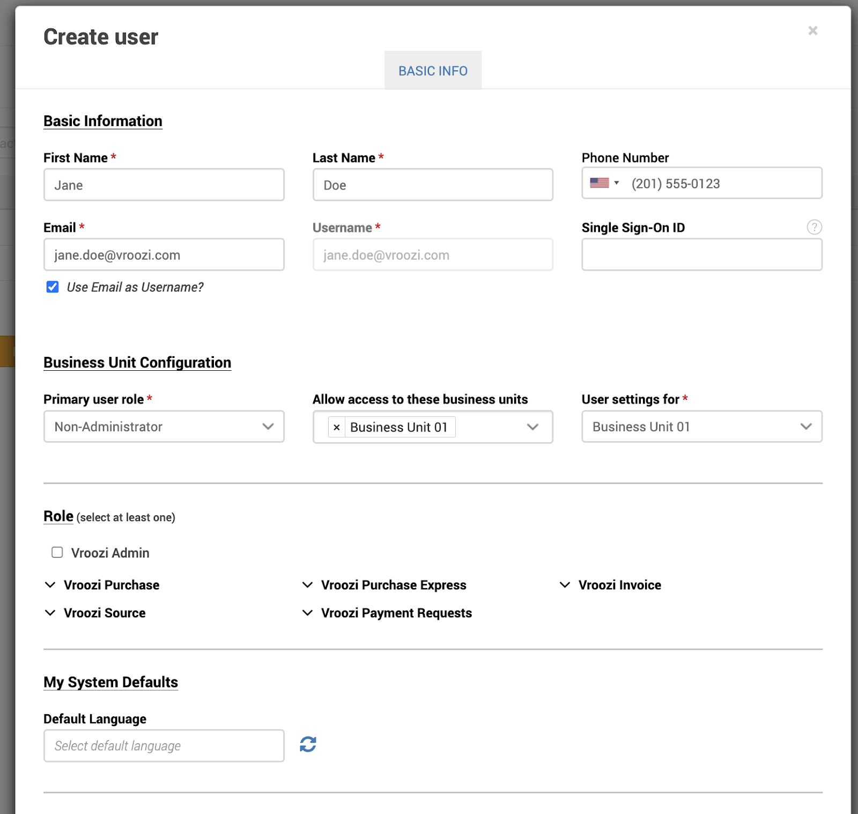858x814 pixels.
Task: Click the Last Name field
Action: tap(433, 185)
